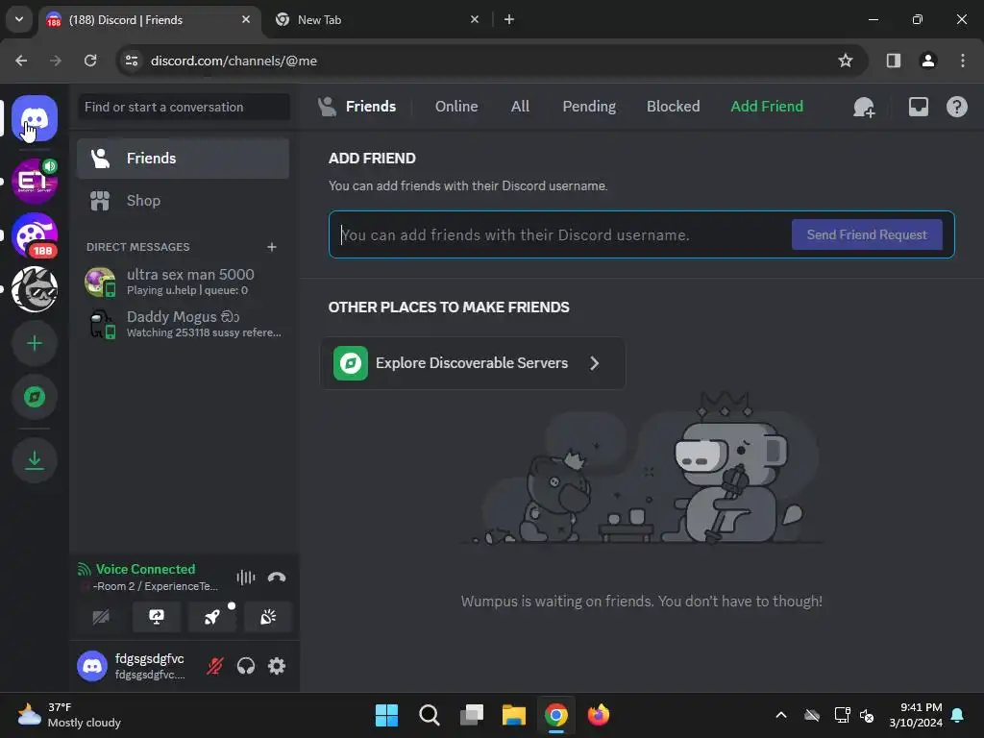Open taskbar clock 9:41 PM
This screenshot has width=984, height=738.
(x=916, y=715)
